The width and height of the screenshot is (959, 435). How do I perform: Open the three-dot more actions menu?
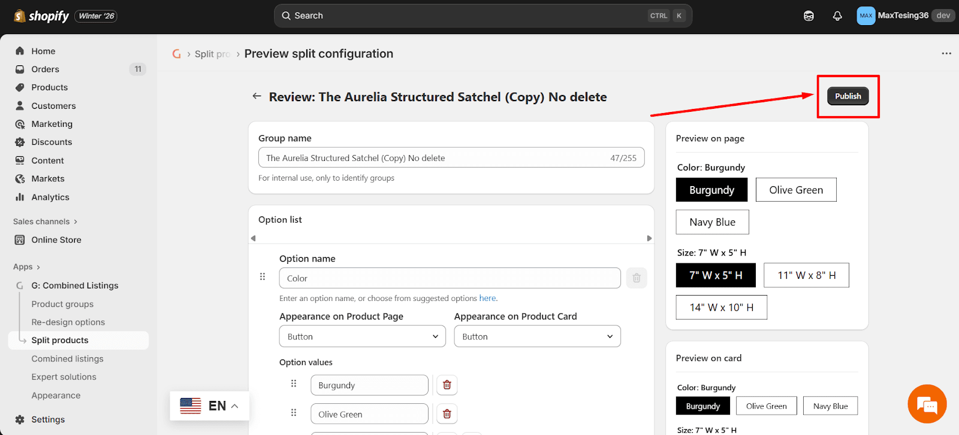coord(946,53)
